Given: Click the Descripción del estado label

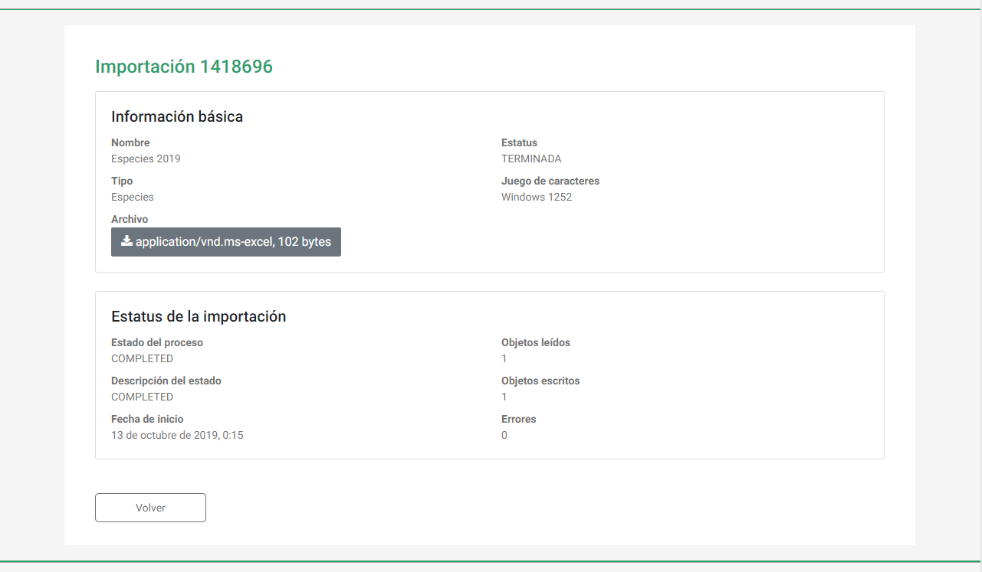Looking at the screenshot, I should click(166, 381).
